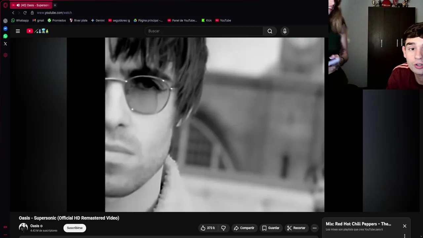The height and width of the screenshot is (238, 423).
Task: Open the Panel de YouTube bookmark
Action: (182, 20)
